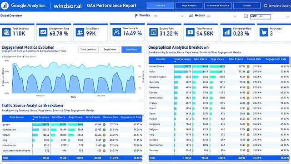Image resolution: width=291 pixels, height=164 pixels.
Task: Select the Singapore row
Action: point(219,124)
